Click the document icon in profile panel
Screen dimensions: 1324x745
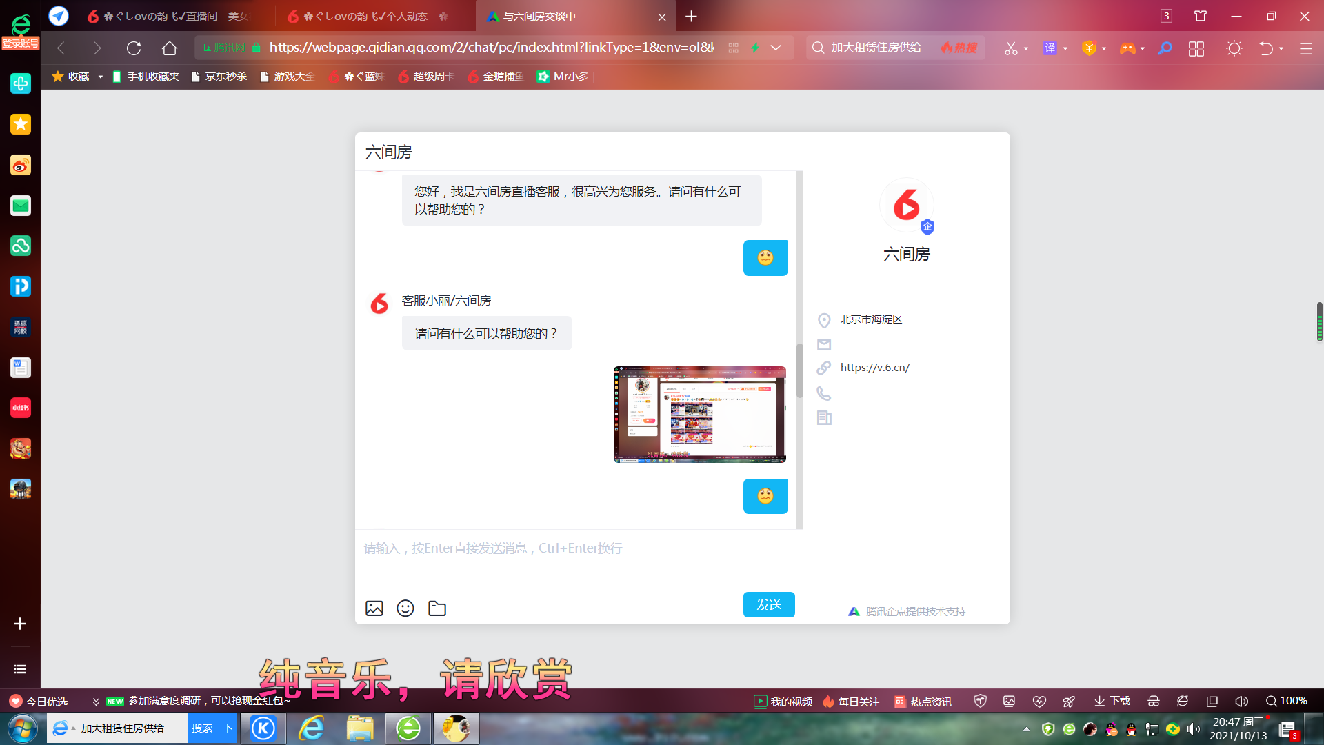(824, 417)
